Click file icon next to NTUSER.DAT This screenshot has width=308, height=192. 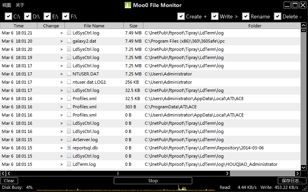point(69,74)
